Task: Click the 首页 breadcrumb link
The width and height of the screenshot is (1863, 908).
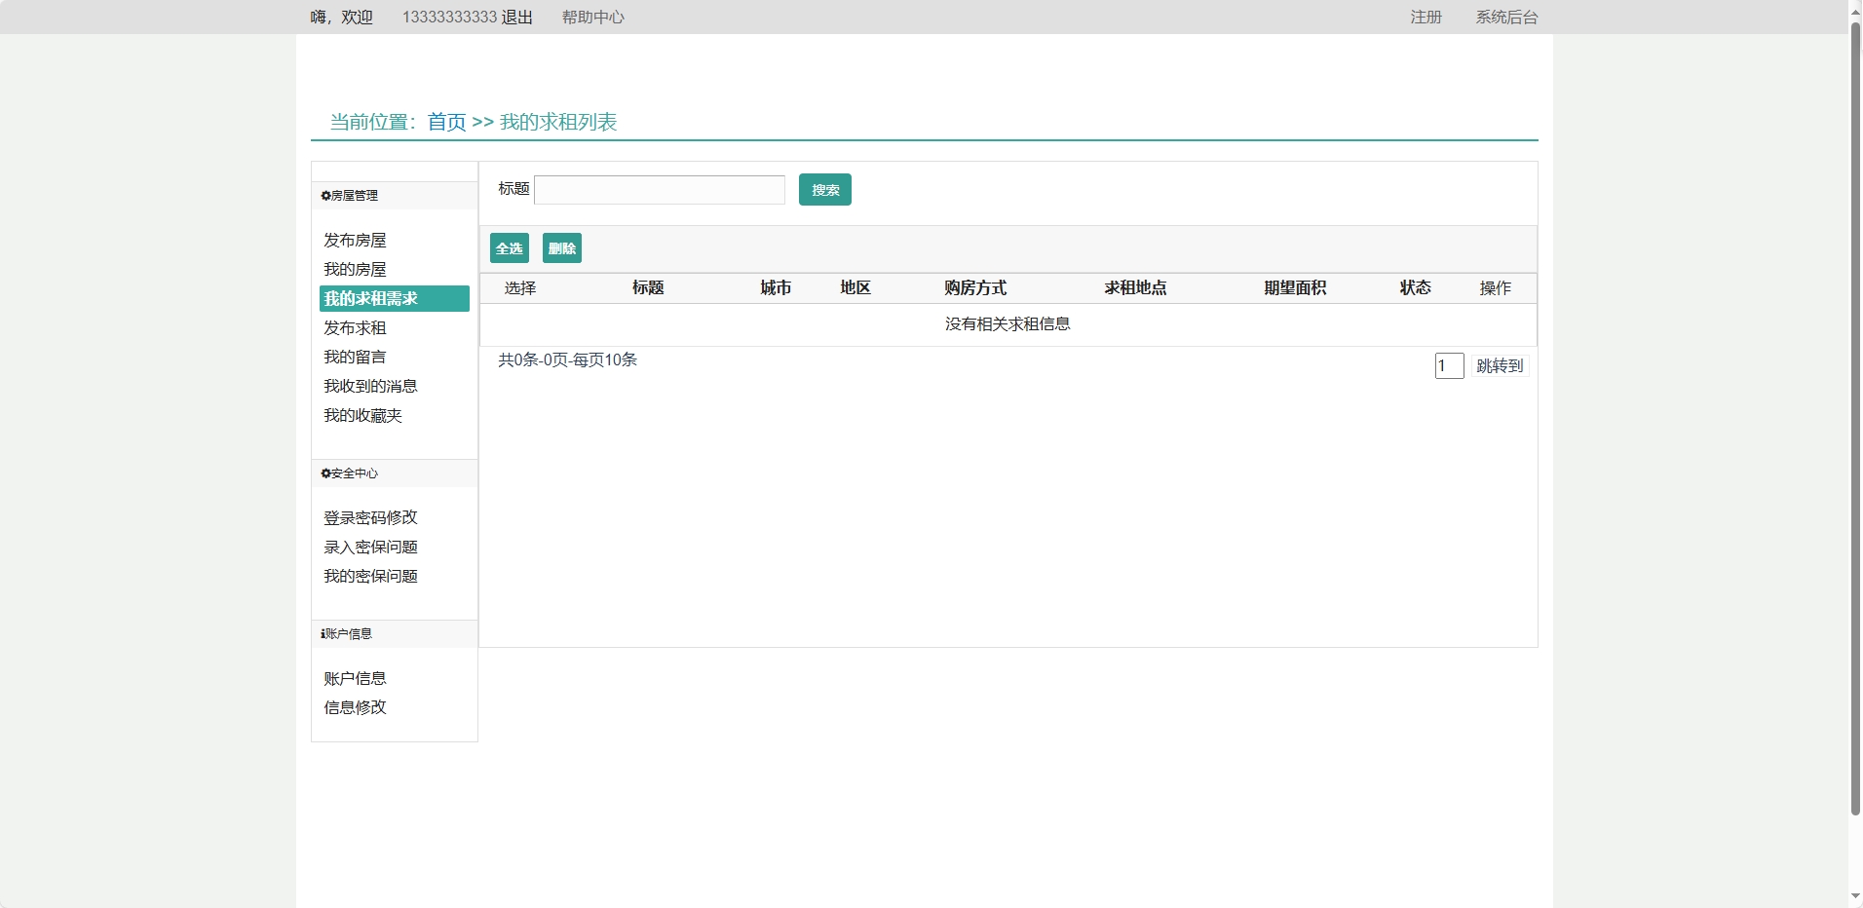Action: (x=446, y=122)
